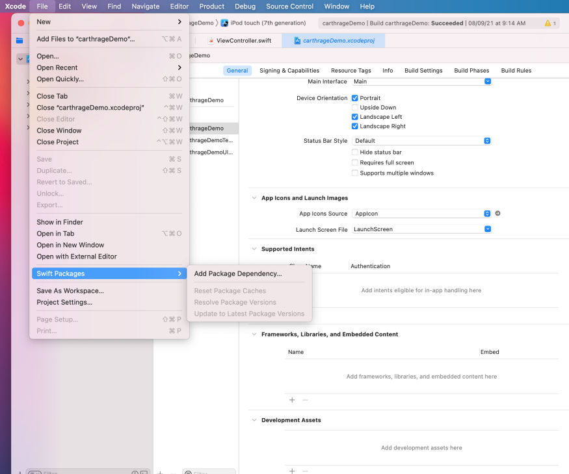This screenshot has height=474, width=569.
Task: Collapse App Icons and Launch Images section
Action: pos(254,198)
